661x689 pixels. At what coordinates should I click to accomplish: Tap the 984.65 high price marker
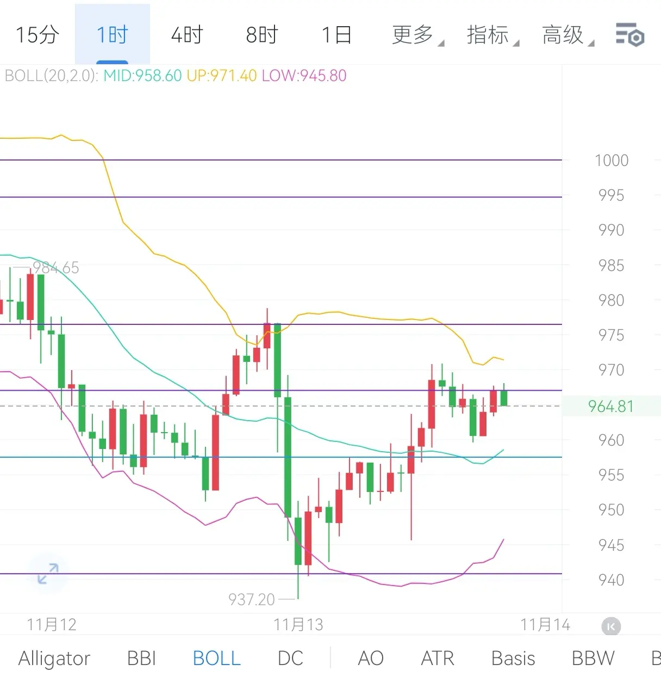tap(56, 268)
